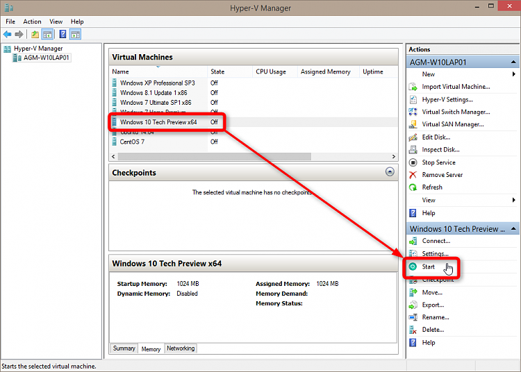Click the Back arrow toolbar icon

click(8, 34)
